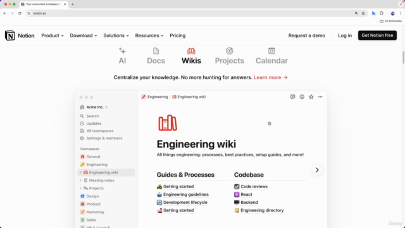Click the Log in link
Image resolution: width=405 pixels, height=228 pixels.
pos(345,35)
